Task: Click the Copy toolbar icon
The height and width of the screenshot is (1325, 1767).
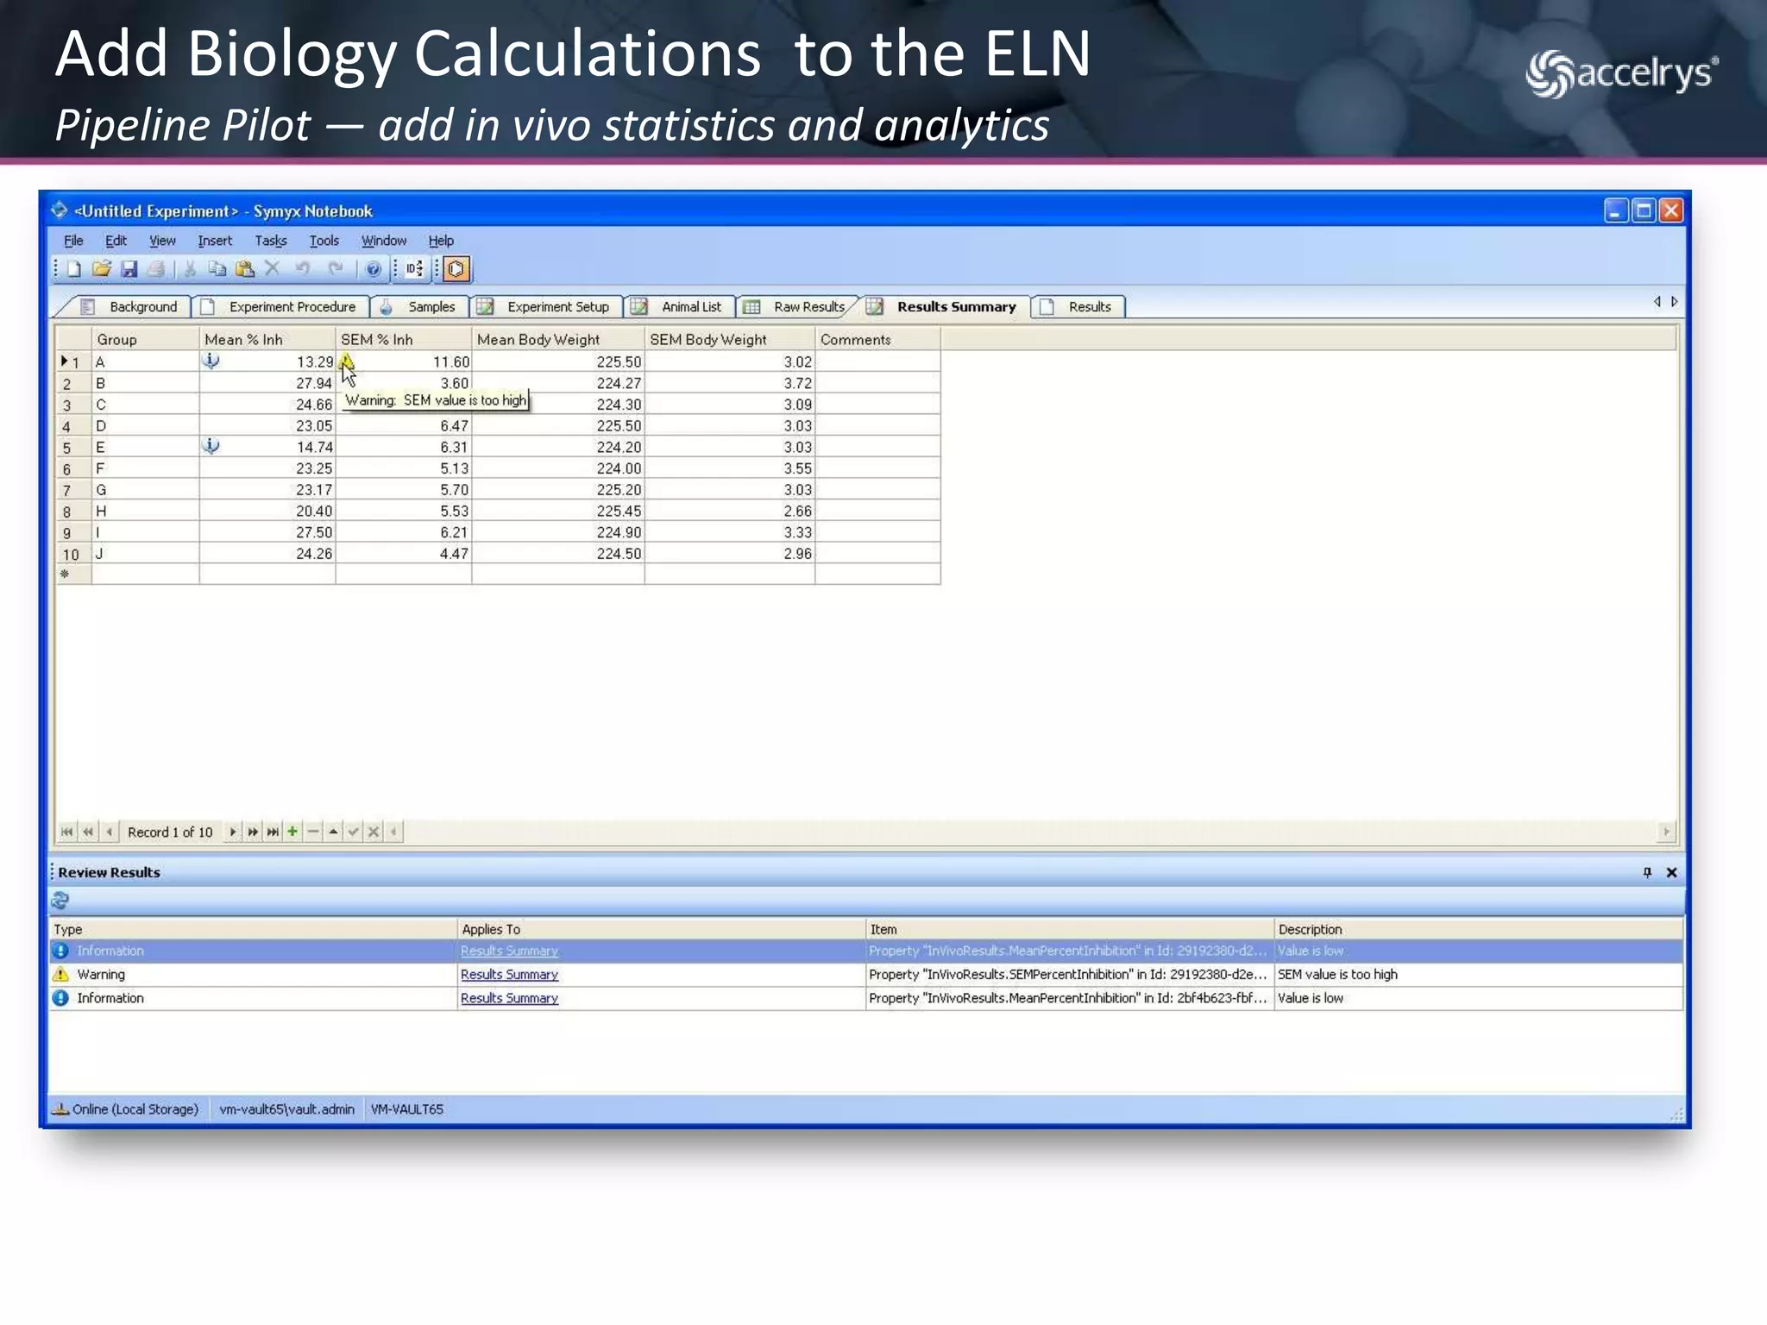Action: pyautogui.click(x=217, y=269)
